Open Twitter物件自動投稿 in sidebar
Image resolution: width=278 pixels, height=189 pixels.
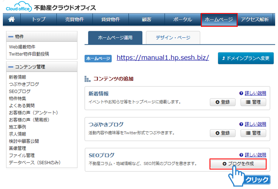coord(29,54)
